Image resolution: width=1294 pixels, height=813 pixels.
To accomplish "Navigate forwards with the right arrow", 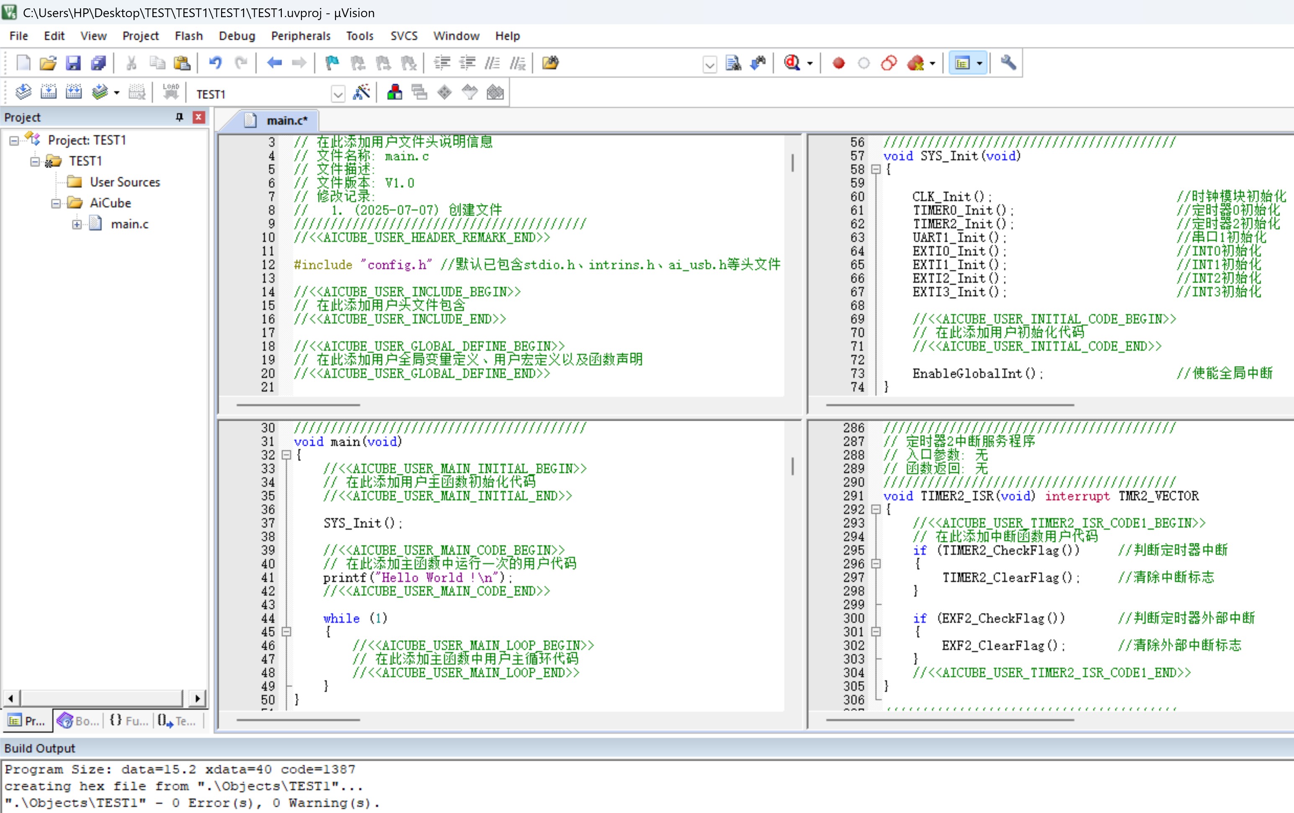I will [x=299, y=63].
